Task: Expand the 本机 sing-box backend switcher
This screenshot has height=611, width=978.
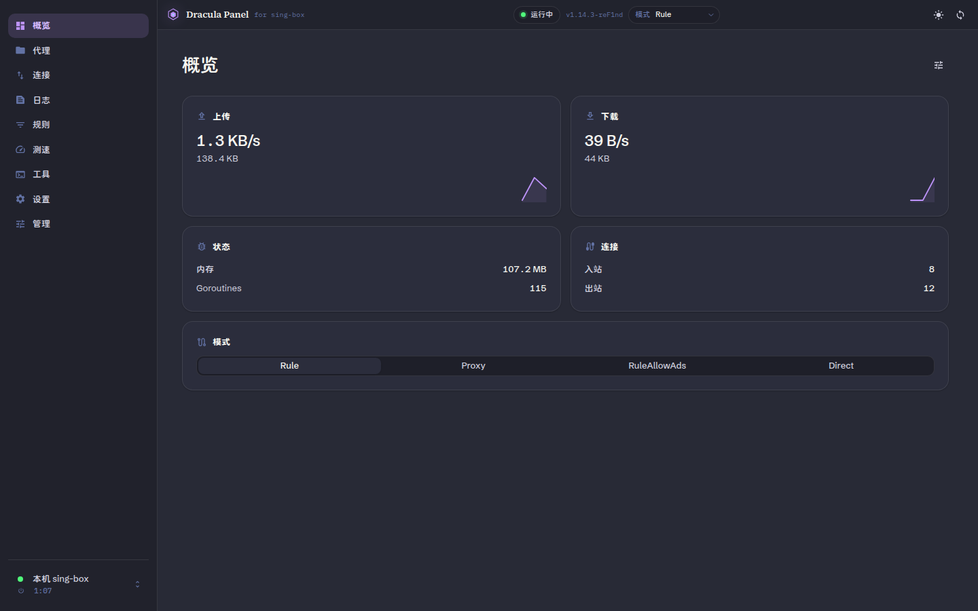Action: (78, 584)
